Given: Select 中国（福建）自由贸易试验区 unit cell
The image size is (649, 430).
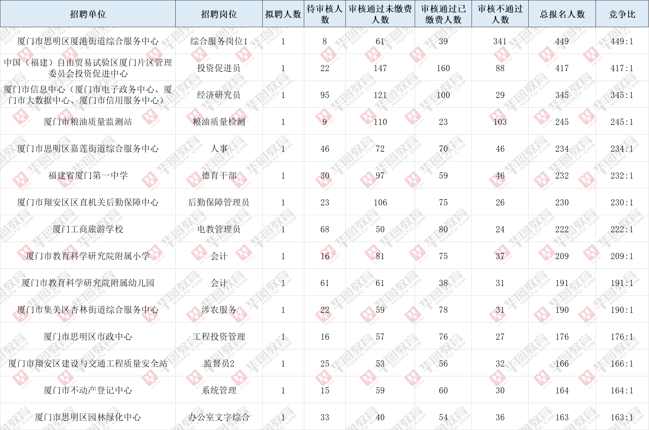Looking at the screenshot, I should coord(88,67).
